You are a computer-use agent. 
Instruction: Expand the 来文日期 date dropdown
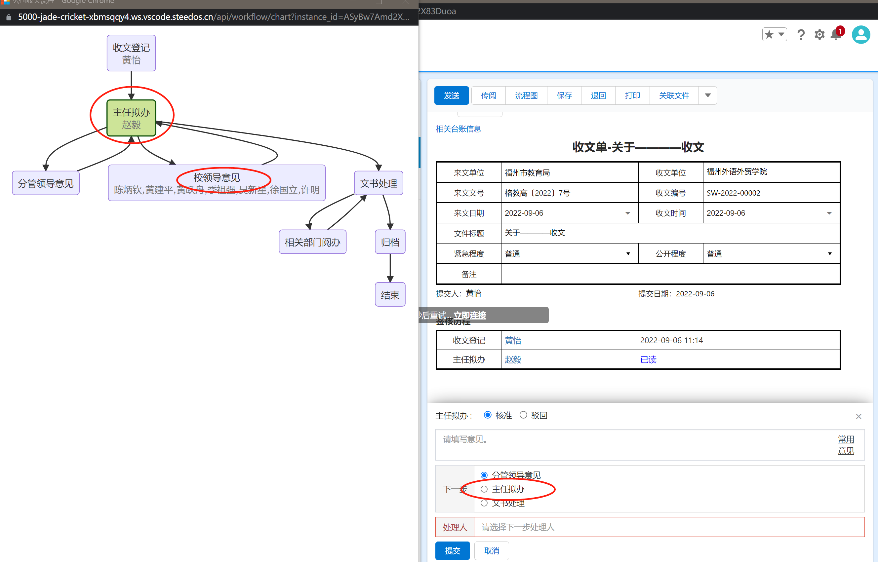click(x=627, y=213)
